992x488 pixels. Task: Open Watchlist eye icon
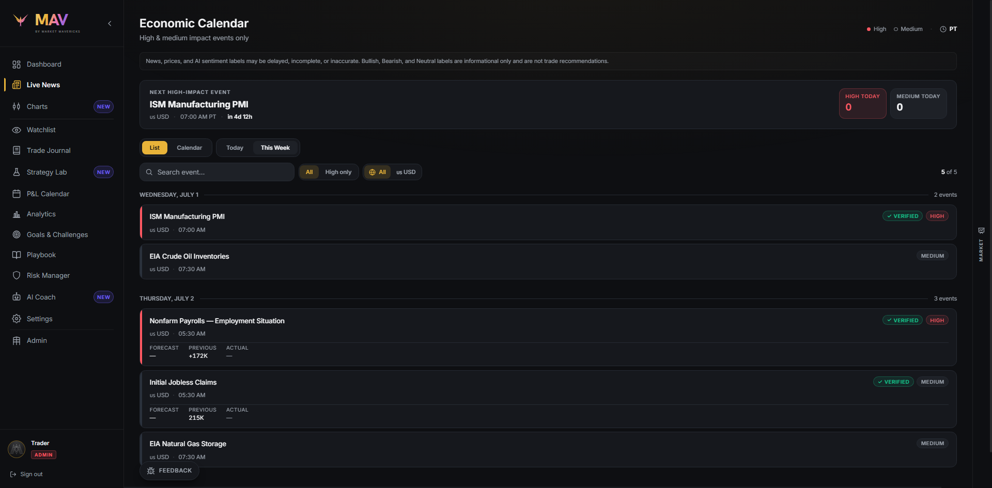point(17,130)
